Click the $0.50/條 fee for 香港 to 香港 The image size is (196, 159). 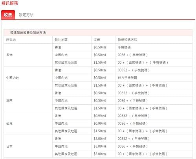(100, 47)
